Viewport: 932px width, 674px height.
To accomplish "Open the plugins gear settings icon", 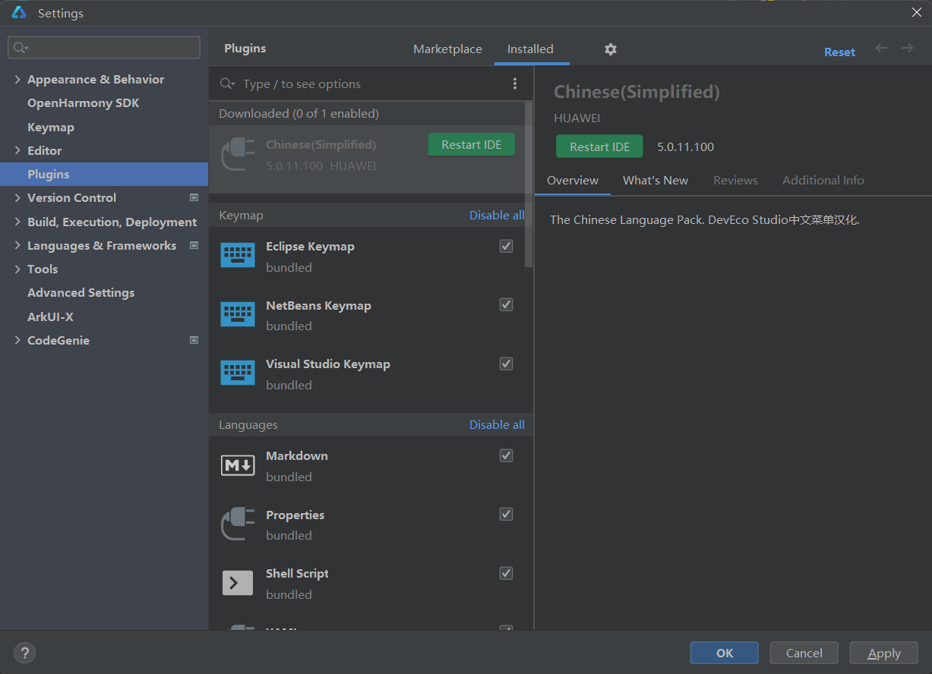I will pyautogui.click(x=611, y=49).
